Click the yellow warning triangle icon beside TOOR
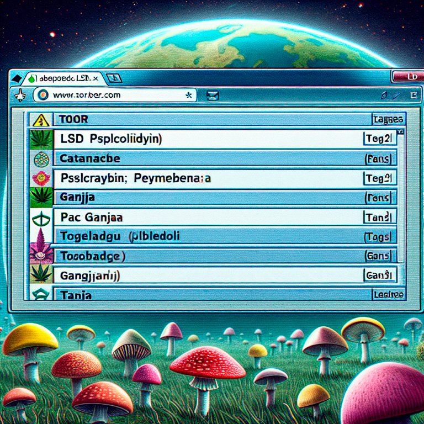This screenshot has height=424, width=424. [x=39, y=120]
